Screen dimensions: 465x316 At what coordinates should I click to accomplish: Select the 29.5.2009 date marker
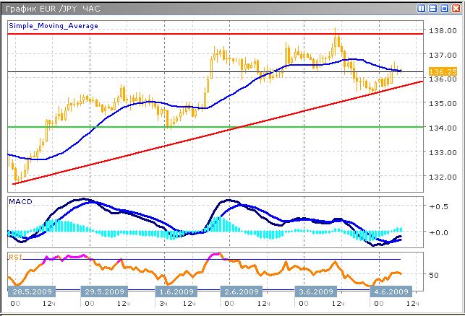103,291
